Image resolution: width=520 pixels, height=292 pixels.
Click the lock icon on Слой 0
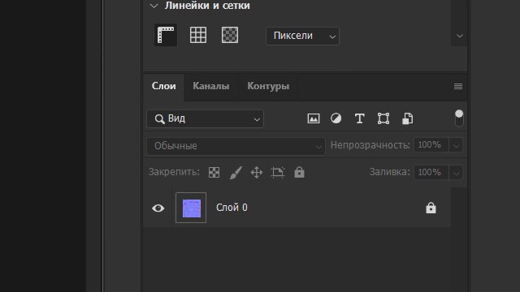click(x=431, y=208)
